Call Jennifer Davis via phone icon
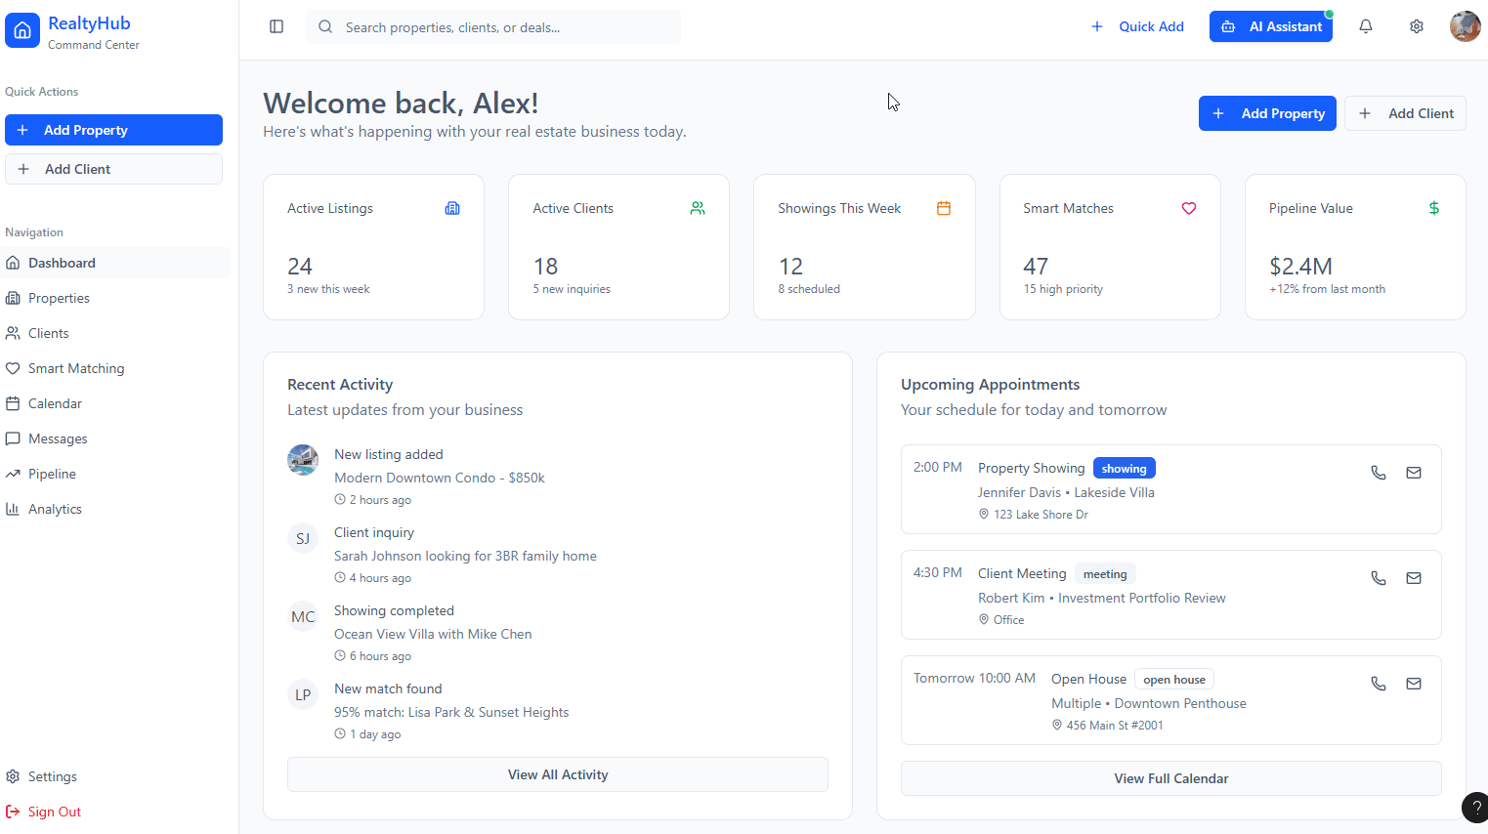 pos(1378,473)
